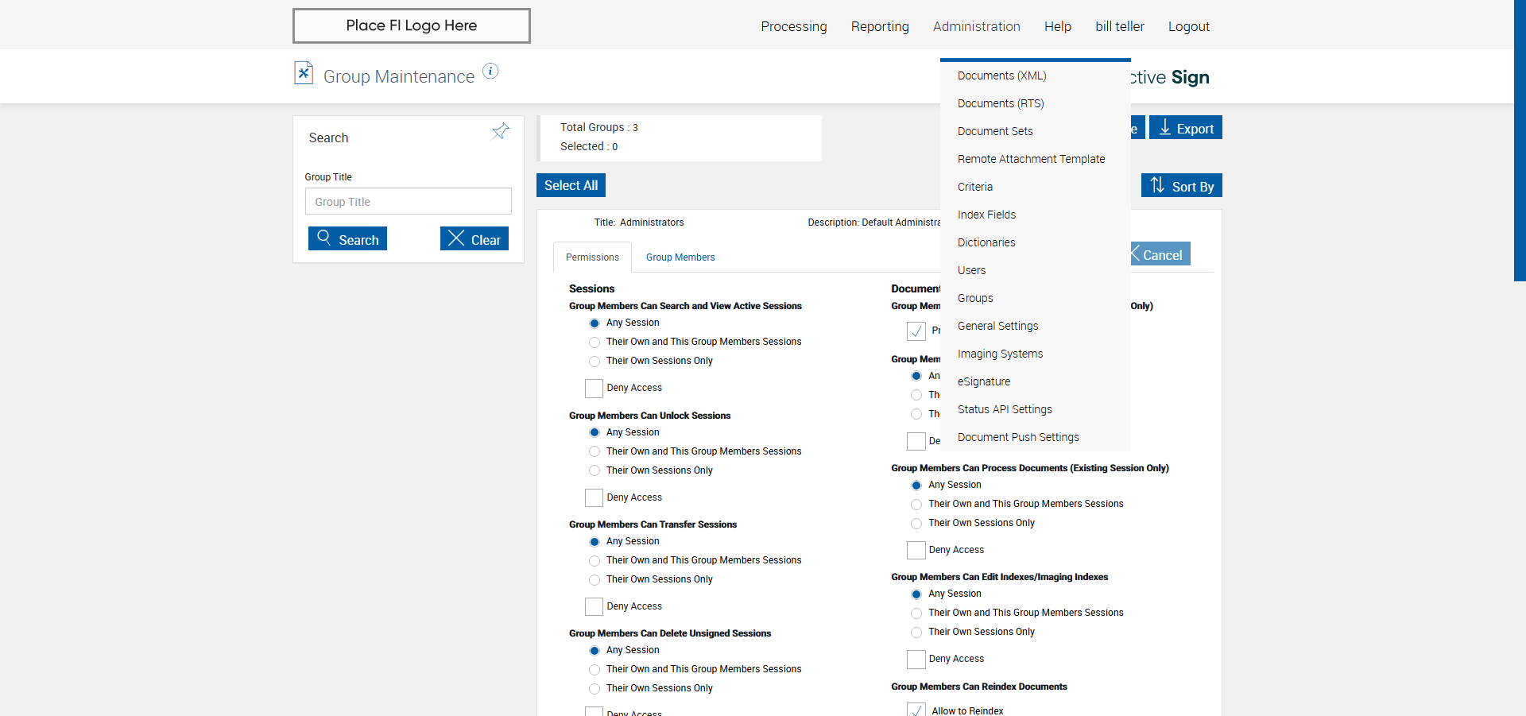1526x716 pixels.
Task: Check Deny Access under Unlock Sessions
Action: coord(594,497)
